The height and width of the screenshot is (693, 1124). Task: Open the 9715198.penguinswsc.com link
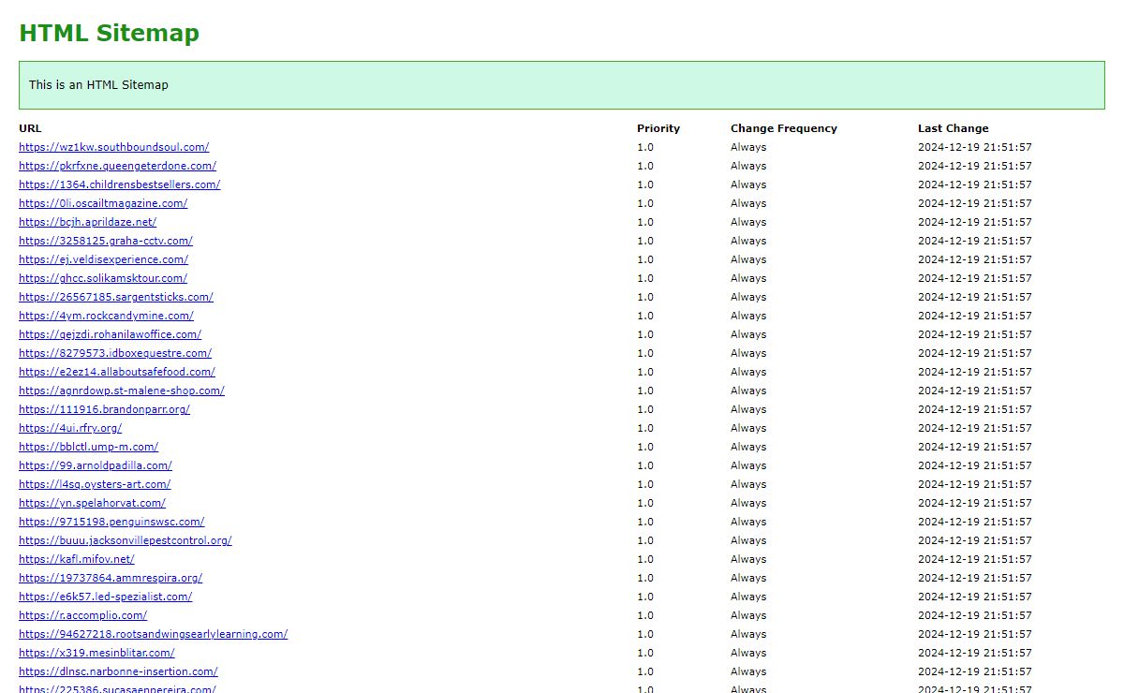tap(111, 522)
